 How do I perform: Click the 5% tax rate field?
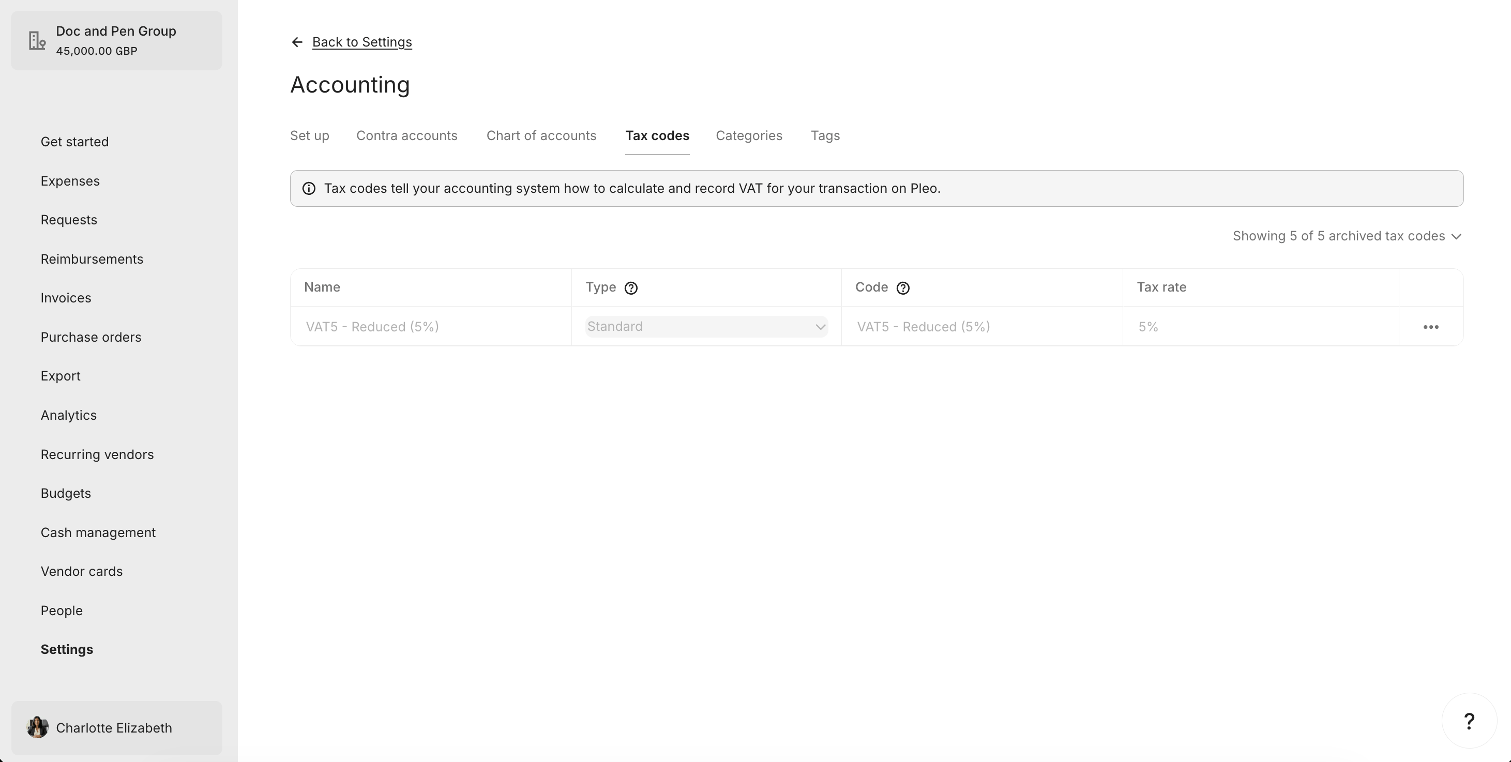[x=1261, y=327]
